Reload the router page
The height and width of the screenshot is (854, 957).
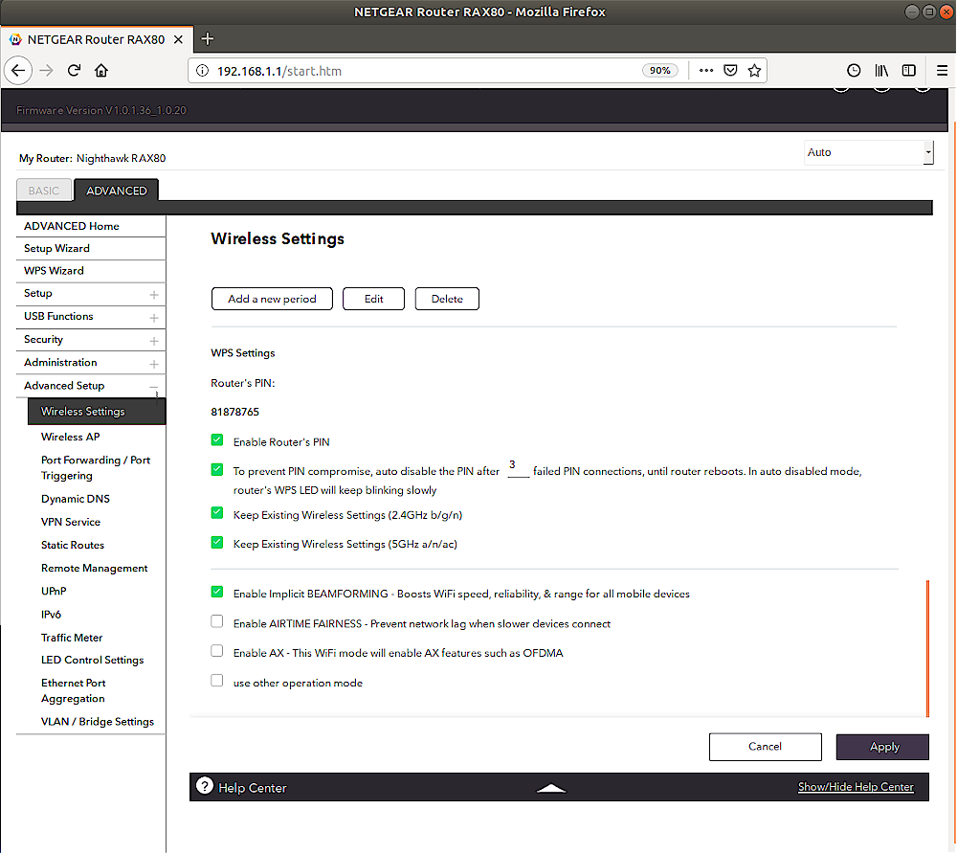(74, 71)
